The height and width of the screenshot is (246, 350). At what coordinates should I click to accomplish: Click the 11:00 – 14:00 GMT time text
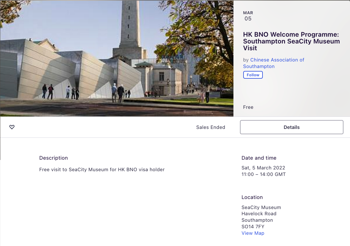pos(264,174)
